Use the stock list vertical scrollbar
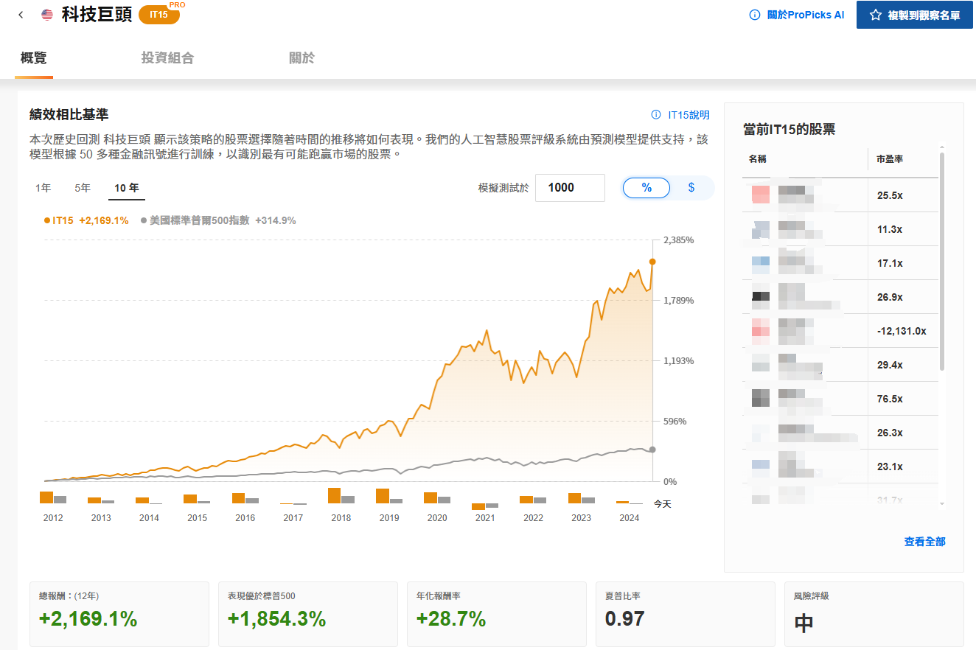 pos(941,262)
